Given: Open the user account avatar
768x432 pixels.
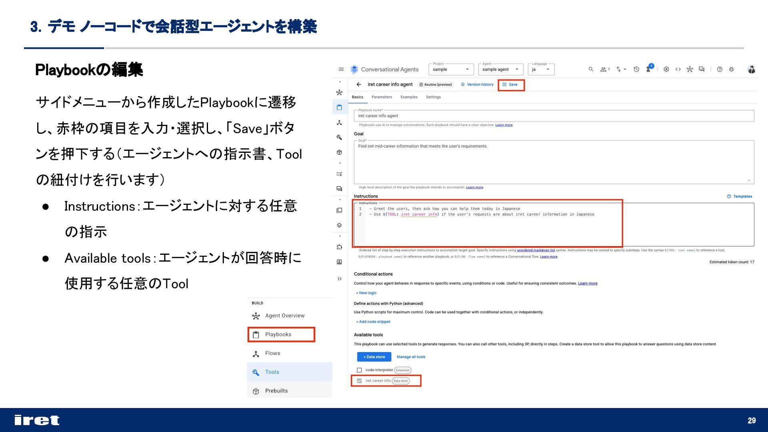Looking at the screenshot, I should [752, 69].
